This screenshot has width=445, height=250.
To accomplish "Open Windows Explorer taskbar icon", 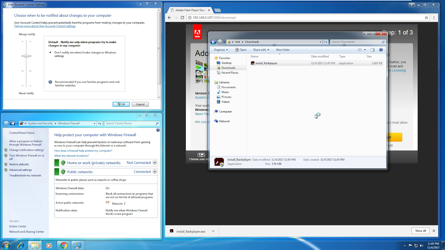I will tap(35, 246).
